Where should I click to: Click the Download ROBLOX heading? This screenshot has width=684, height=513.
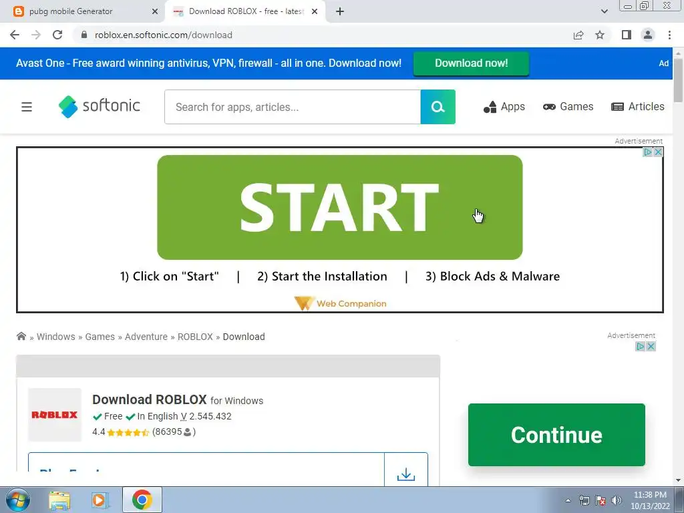click(149, 399)
